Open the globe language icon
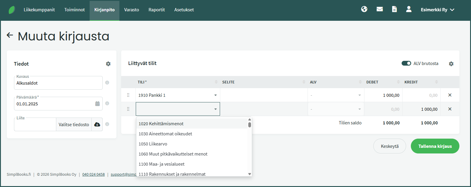Screen dimensions: 471x187 click(x=364, y=9)
